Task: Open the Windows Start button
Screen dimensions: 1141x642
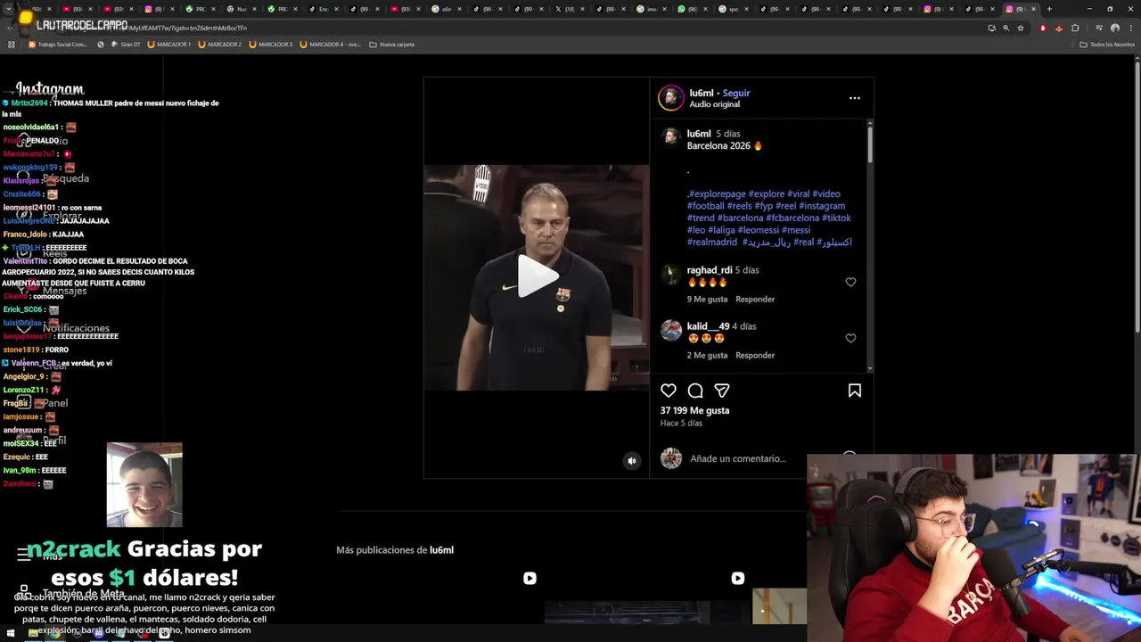Action: (11, 633)
